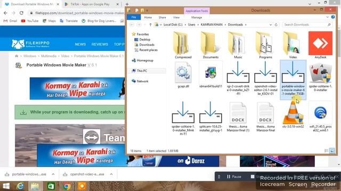Open the YouTube bookmark

[x=30, y=21]
